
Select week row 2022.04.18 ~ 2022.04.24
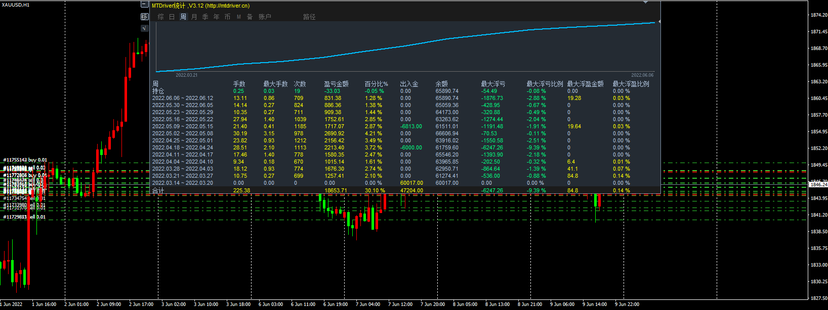pyautogui.click(x=183, y=147)
